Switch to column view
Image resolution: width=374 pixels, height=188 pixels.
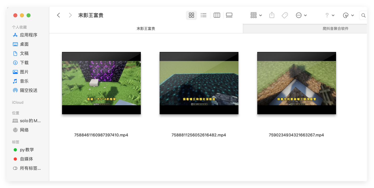point(217,15)
